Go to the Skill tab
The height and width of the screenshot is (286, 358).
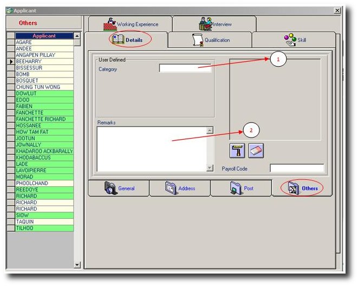295,40
